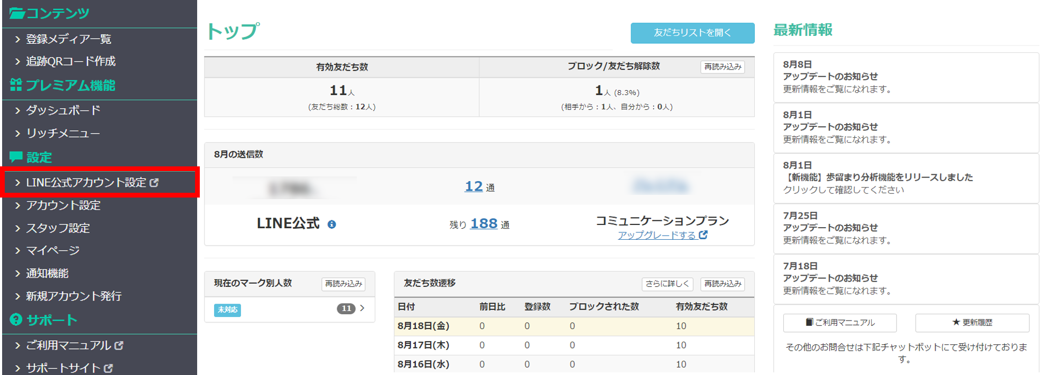Click the info icon beside LINE公式

pyautogui.click(x=331, y=224)
